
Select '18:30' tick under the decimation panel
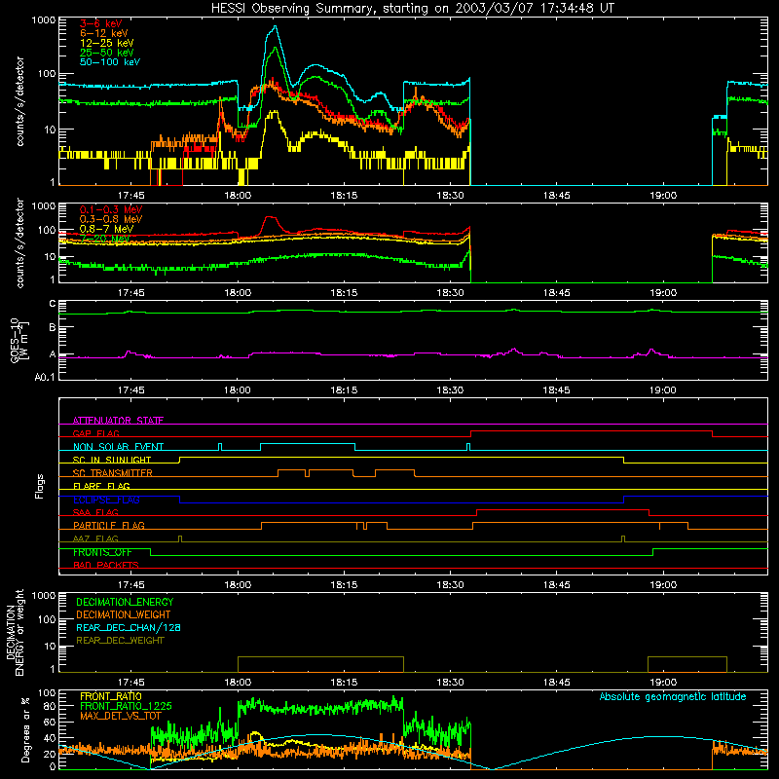pyautogui.click(x=450, y=683)
